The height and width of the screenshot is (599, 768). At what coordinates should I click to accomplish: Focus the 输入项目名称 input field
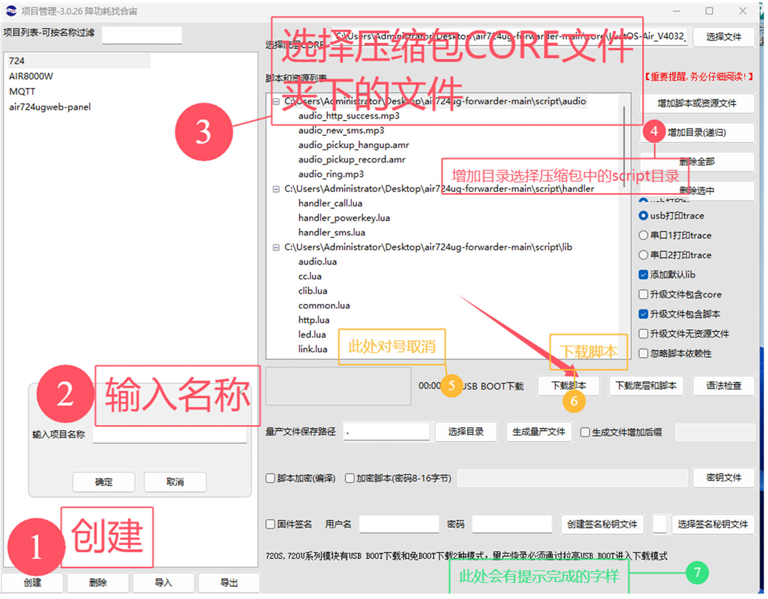(x=169, y=434)
